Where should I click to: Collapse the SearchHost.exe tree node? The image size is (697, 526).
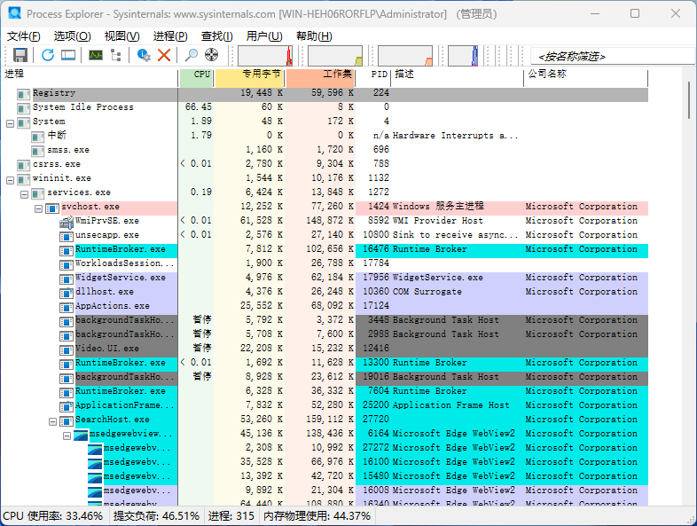[53, 421]
